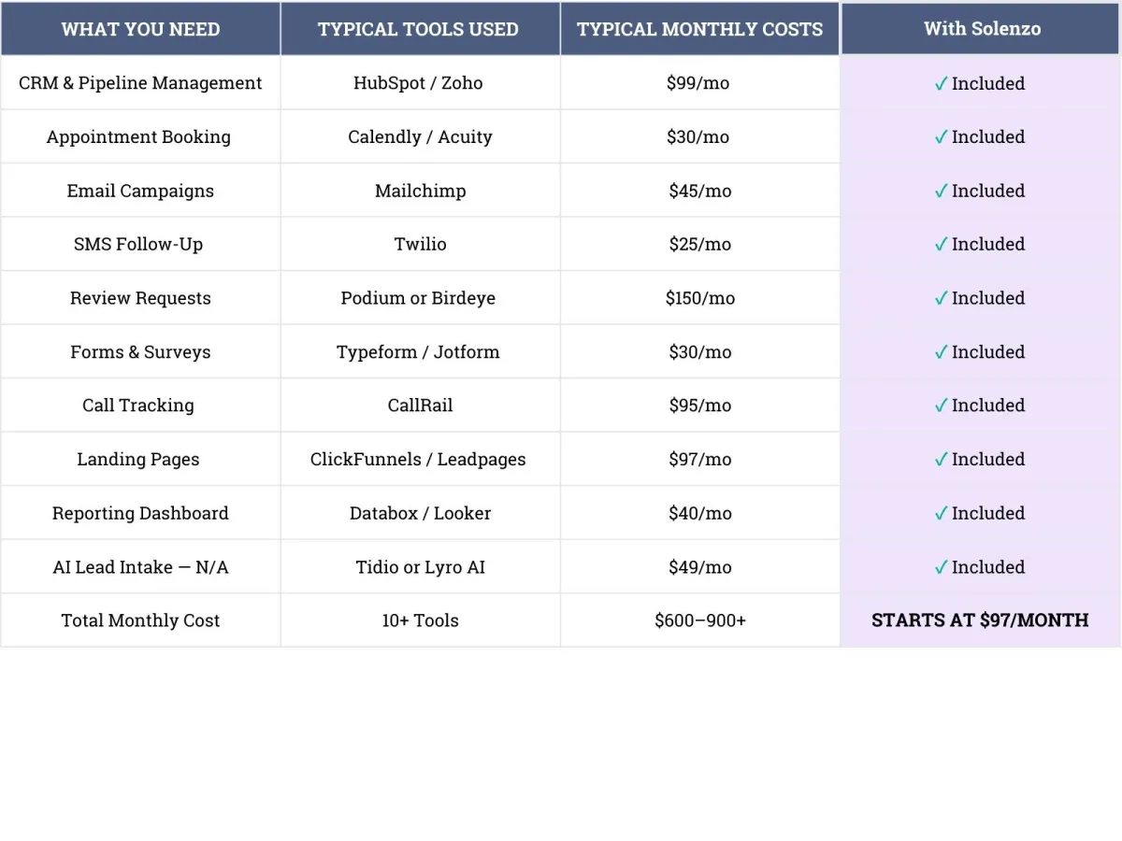Select the CallRail cell
The width and height of the screenshot is (1122, 841).
click(420, 406)
